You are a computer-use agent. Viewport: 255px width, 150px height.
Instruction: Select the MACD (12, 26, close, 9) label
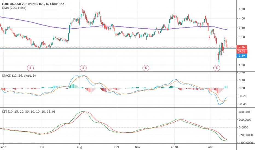19,76
